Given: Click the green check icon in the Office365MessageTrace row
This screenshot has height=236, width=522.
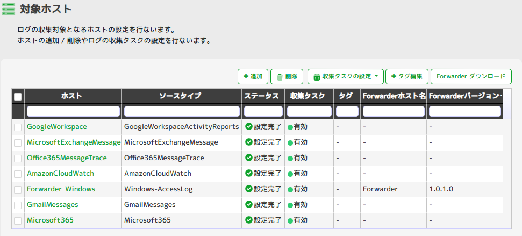Looking at the screenshot, I should click(x=249, y=158).
